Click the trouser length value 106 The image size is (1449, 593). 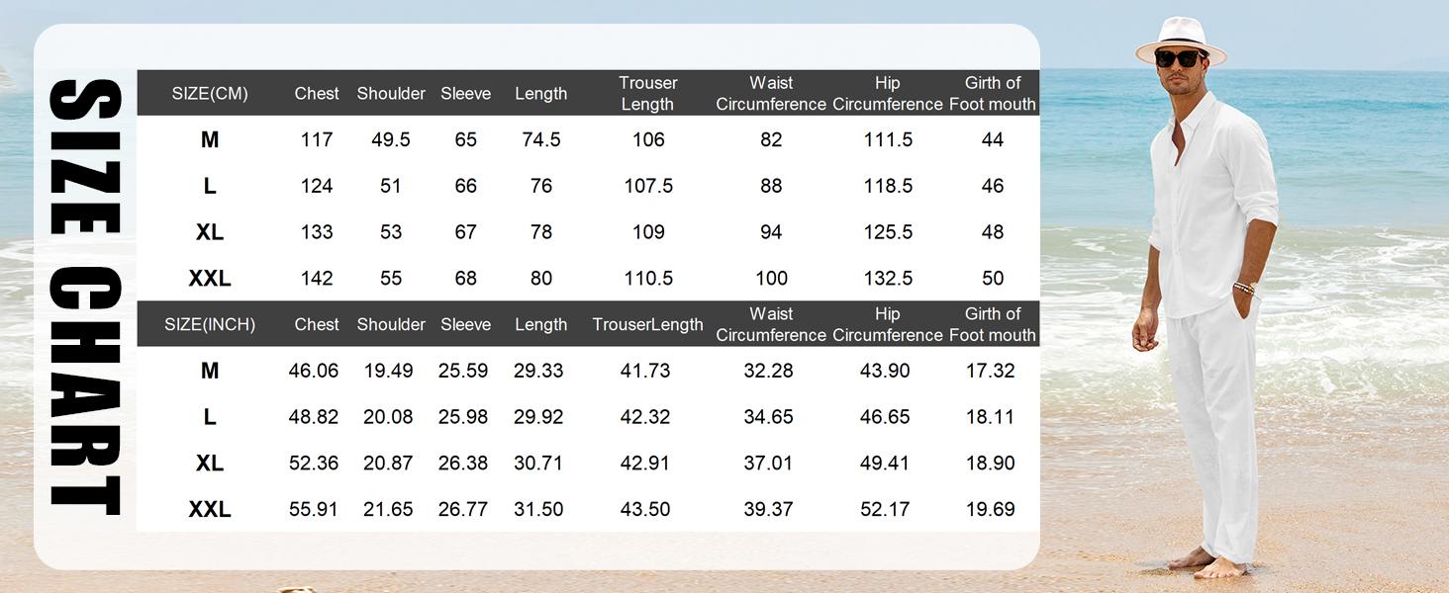coord(648,140)
